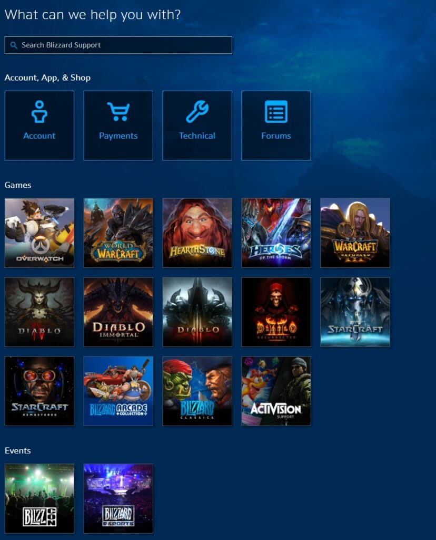This screenshot has width=436, height=540.
Task: Select the BlizzCon event tile
Action: point(39,498)
